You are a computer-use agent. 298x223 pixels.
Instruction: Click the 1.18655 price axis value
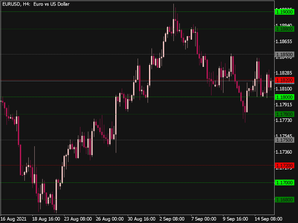tap(284, 41)
